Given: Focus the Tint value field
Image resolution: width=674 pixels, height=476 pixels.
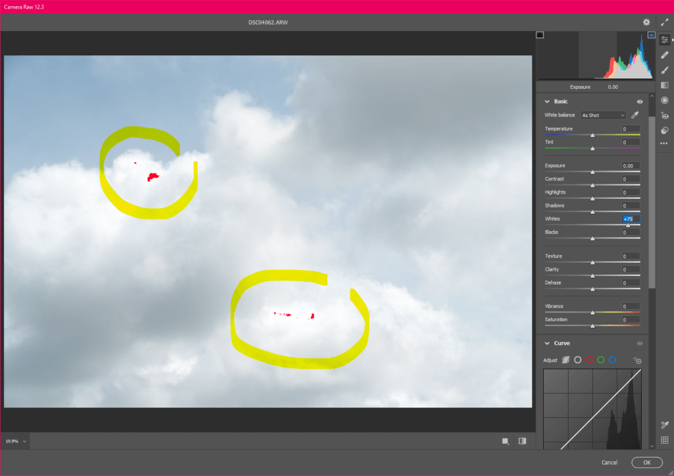Looking at the screenshot, I should pyautogui.click(x=631, y=142).
